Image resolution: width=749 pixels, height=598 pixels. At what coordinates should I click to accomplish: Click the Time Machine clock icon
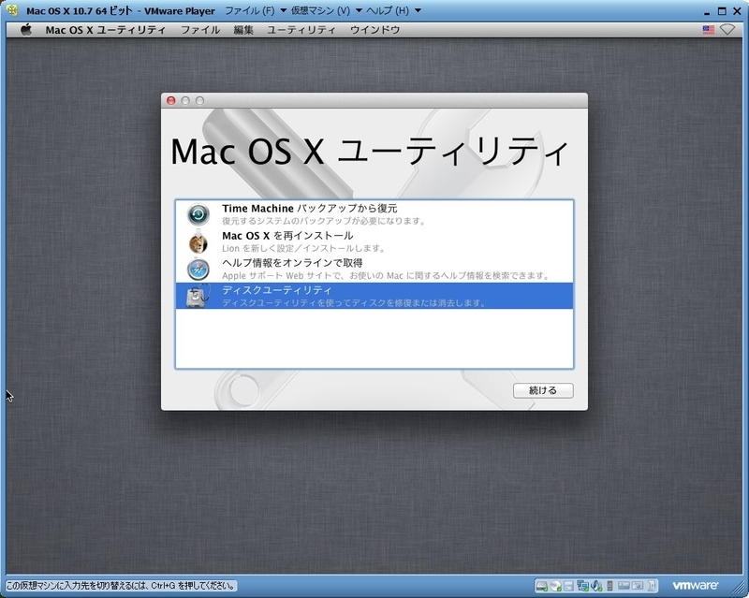(198, 214)
